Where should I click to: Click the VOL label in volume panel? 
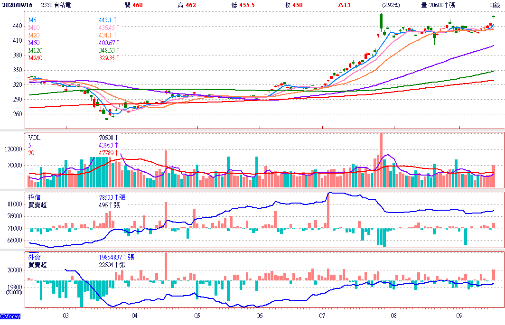[x=35, y=138]
